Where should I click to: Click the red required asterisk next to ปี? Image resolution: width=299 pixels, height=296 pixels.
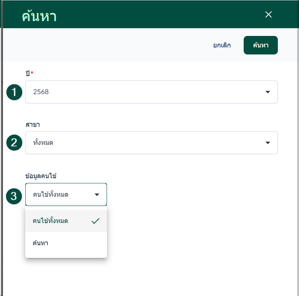(x=32, y=73)
